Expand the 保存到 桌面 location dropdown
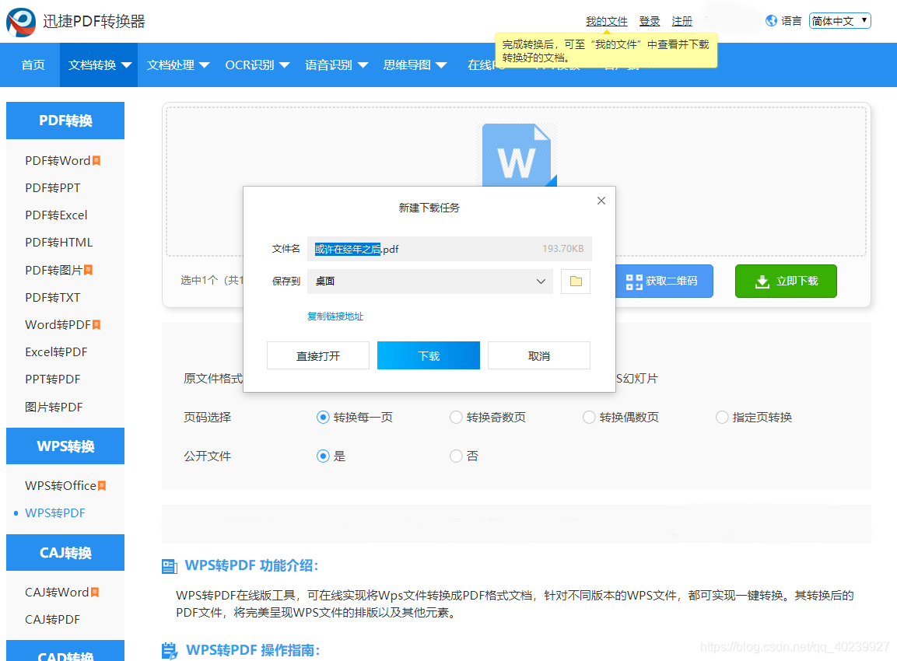Image resolution: width=897 pixels, height=661 pixels. [430, 282]
